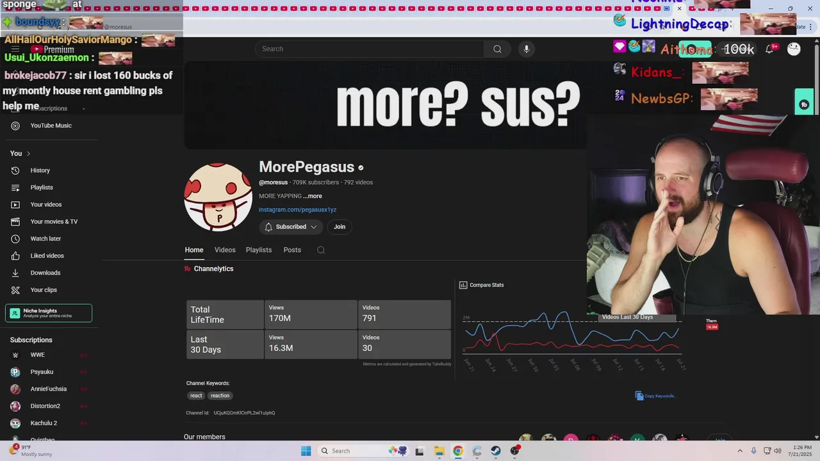Open Your clips
The width and height of the screenshot is (820, 461).
[x=44, y=290]
